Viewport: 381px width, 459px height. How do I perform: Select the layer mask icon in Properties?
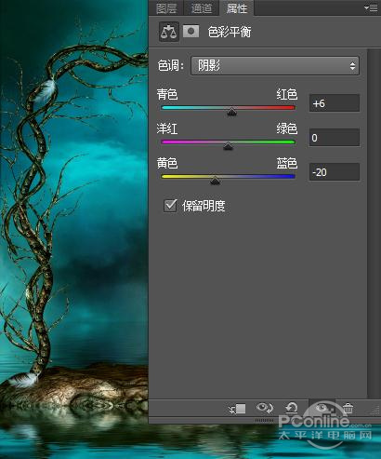(190, 32)
